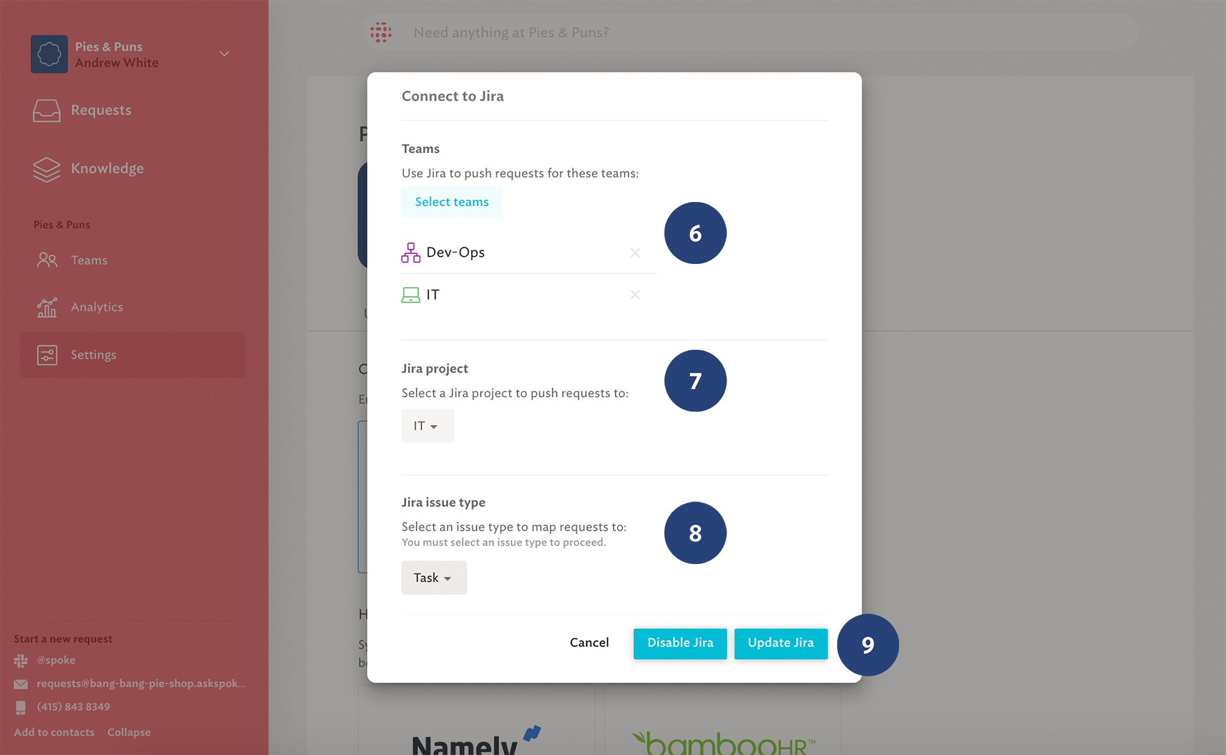The image size is (1226, 755).
Task: Click the Settings icon in sidebar
Action: coord(47,355)
